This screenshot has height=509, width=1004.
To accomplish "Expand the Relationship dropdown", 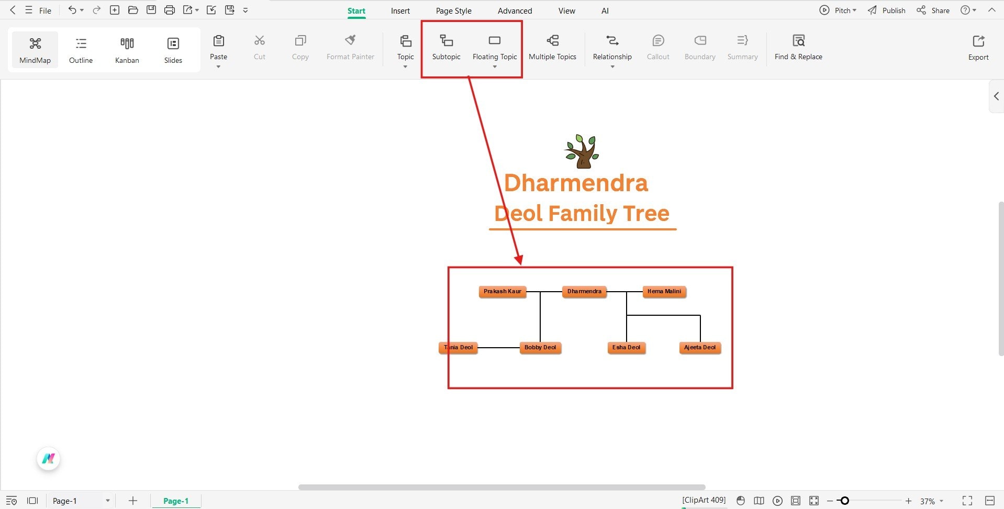I will pyautogui.click(x=612, y=67).
